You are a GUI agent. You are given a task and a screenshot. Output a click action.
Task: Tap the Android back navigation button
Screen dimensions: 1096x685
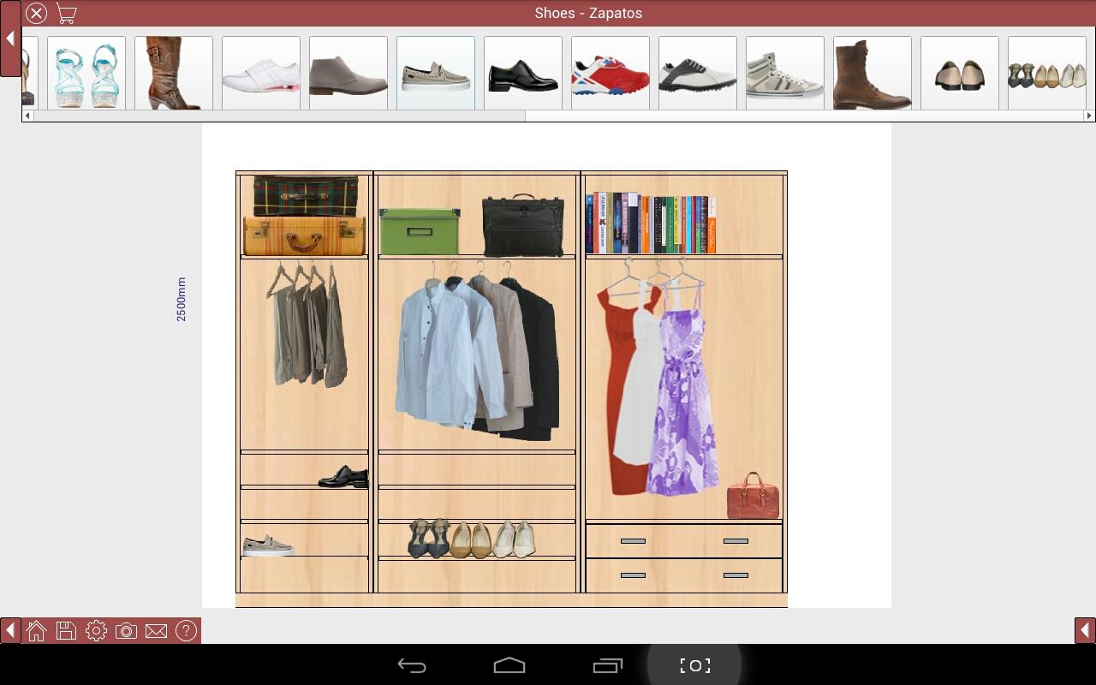pos(412,664)
